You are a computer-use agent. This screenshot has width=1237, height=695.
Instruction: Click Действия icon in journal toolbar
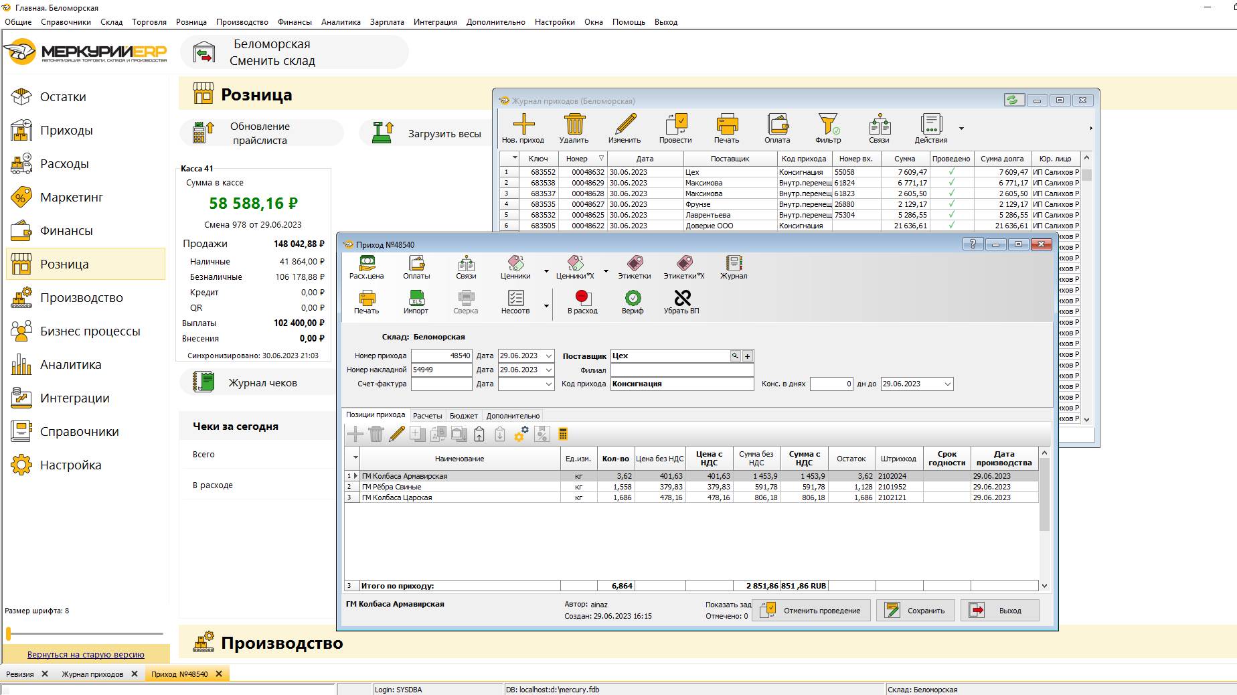coord(931,124)
